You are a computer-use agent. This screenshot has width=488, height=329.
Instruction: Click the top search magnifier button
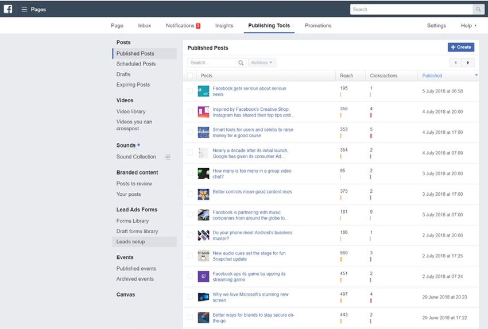[478, 9]
